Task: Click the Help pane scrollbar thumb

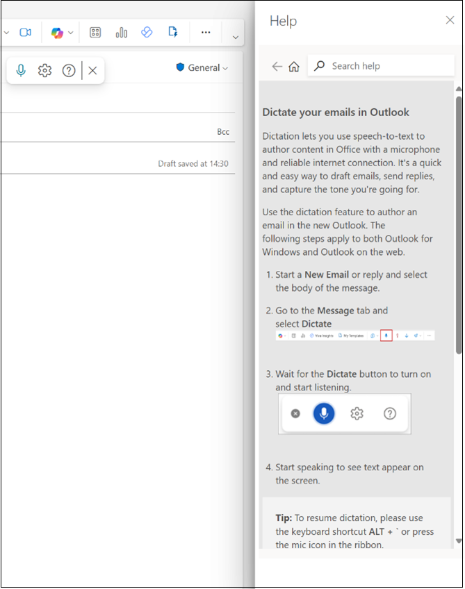Action: coord(459,225)
